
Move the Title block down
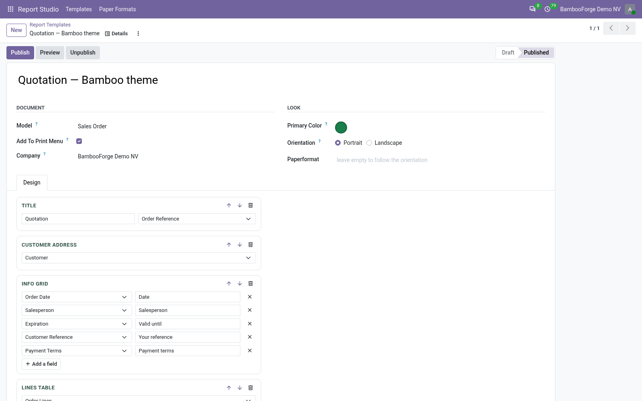(240, 205)
